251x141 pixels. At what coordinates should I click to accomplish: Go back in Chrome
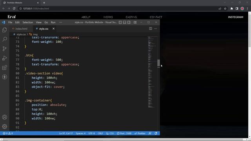pyautogui.click(x=4, y=9)
